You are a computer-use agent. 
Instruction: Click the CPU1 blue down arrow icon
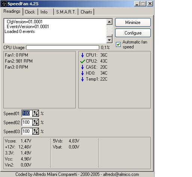tap(82, 55)
